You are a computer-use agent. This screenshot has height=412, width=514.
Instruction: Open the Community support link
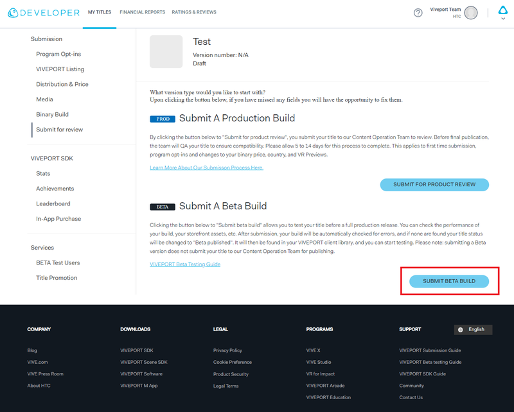click(x=411, y=386)
